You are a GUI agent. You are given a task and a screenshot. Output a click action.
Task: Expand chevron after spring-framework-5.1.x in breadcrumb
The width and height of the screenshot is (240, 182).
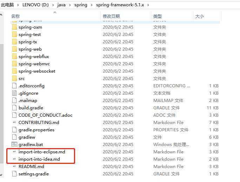tap(148, 5)
